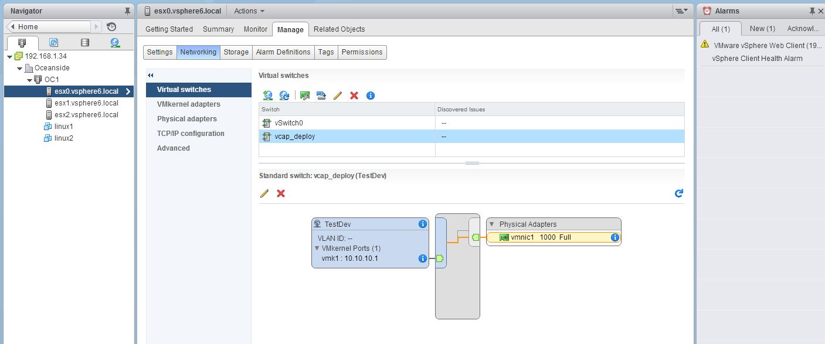Open TCP/IP configuration page
This screenshot has width=825, height=344.
coord(191,134)
